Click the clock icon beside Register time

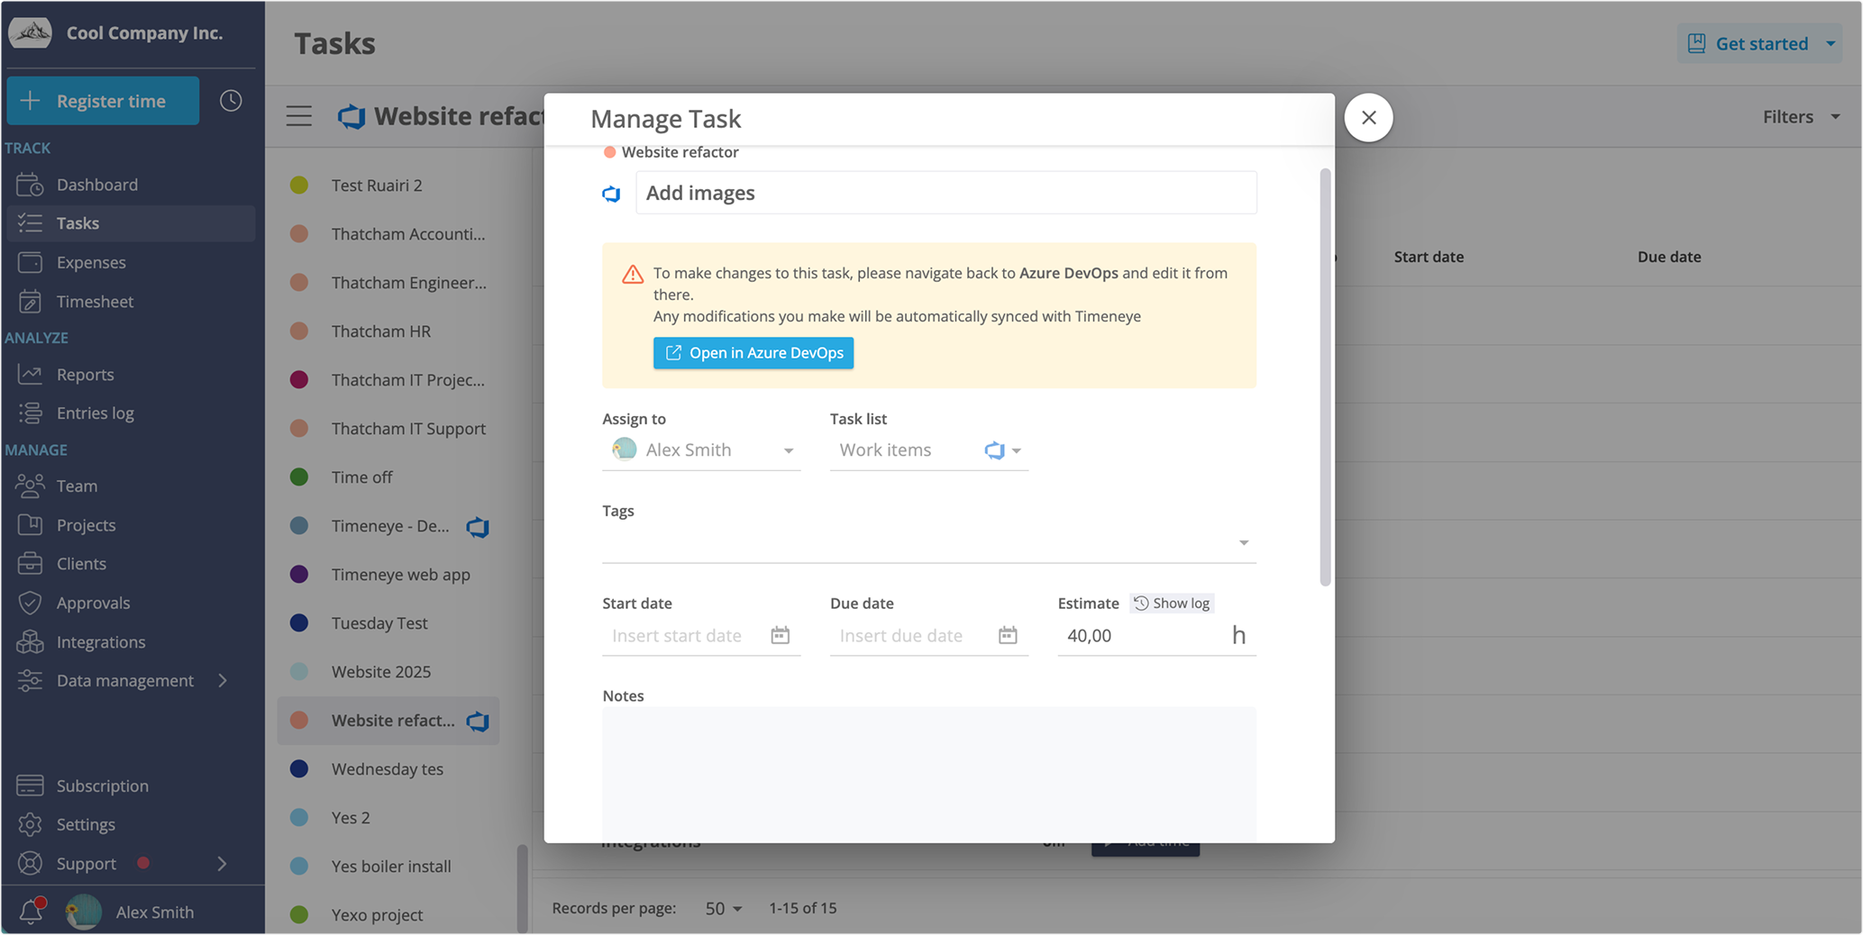(x=231, y=101)
